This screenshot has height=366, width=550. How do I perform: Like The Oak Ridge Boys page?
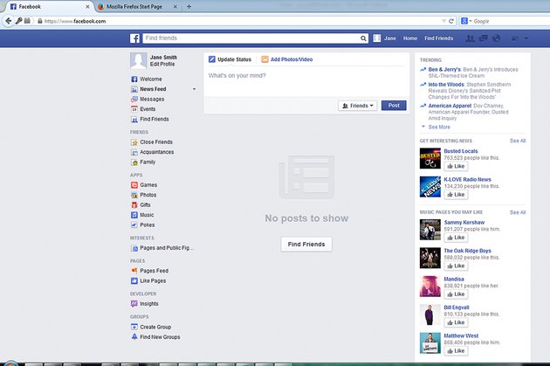point(456,266)
